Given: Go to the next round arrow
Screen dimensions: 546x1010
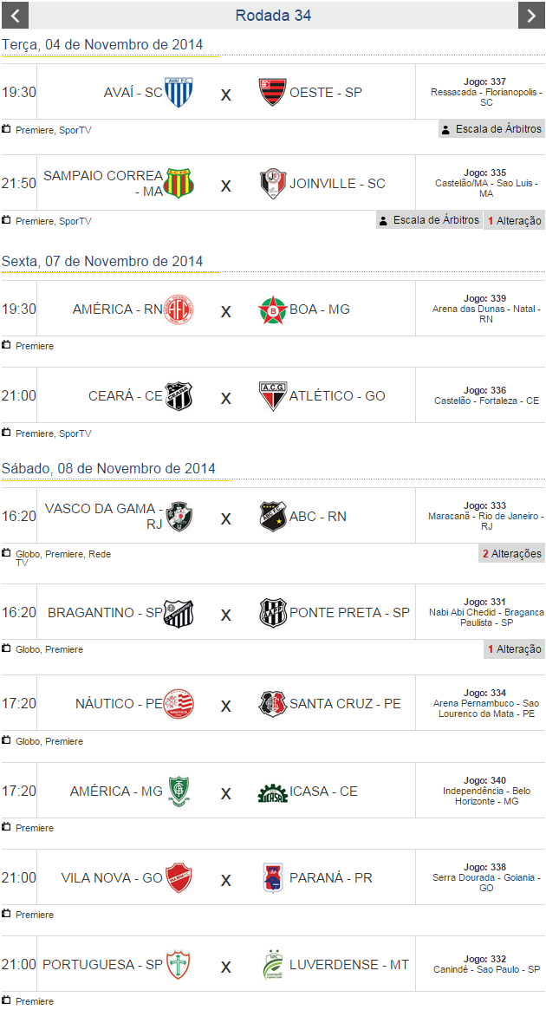Looking at the screenshot, I should tap(530, 16).
